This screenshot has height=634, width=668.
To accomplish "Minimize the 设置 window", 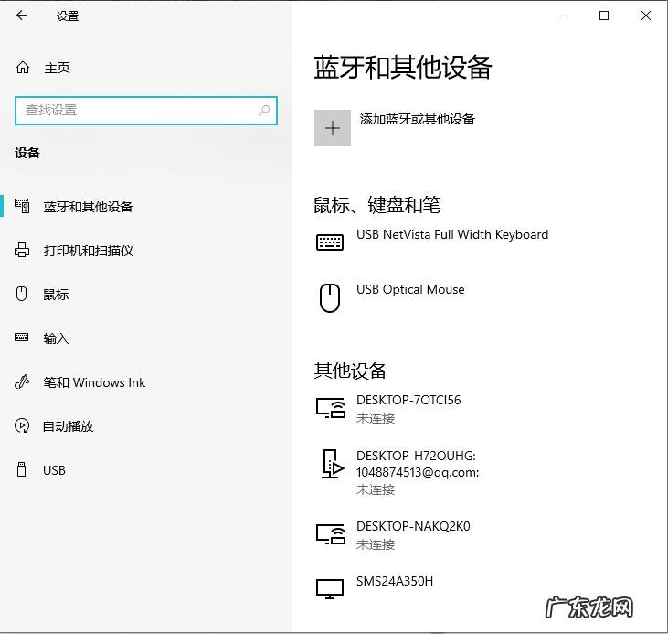I will pos(562,16).
